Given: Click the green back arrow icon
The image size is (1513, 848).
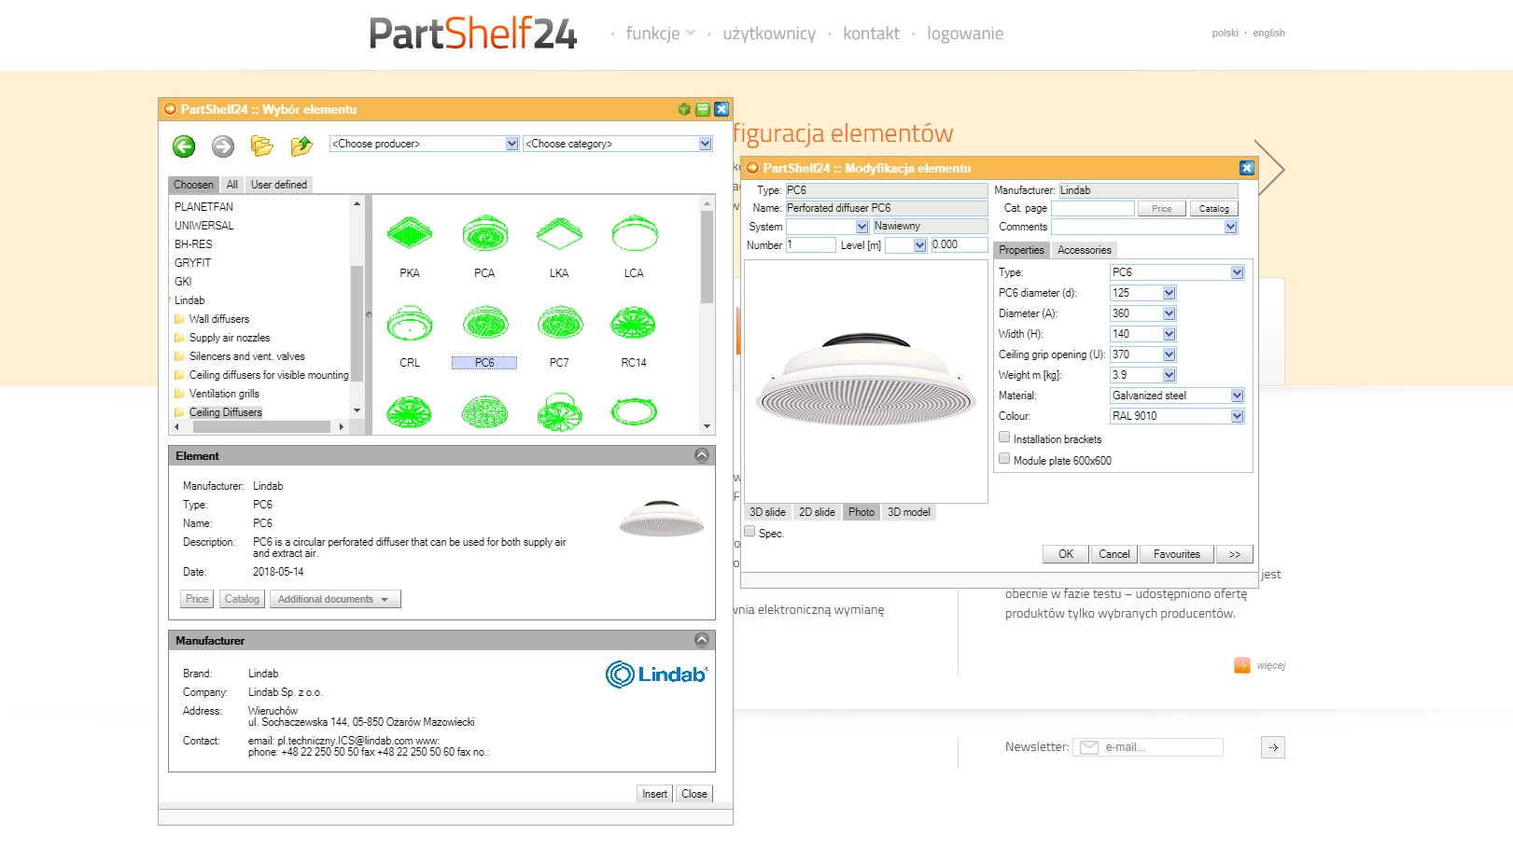Looking at the screenshot, I should click(184, 146).
